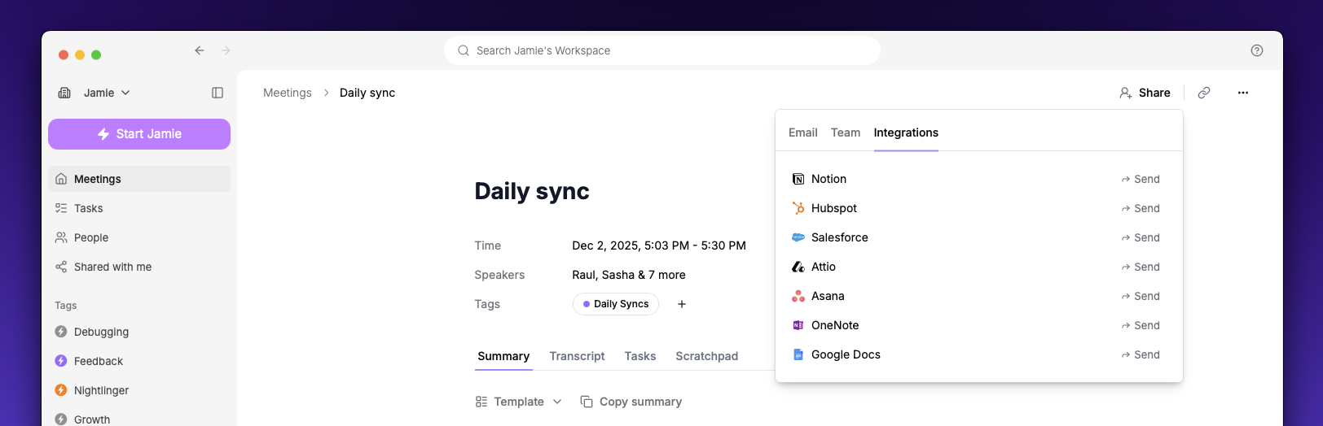
Task: Click the forward navigation arrow
Action: (226, 50)
